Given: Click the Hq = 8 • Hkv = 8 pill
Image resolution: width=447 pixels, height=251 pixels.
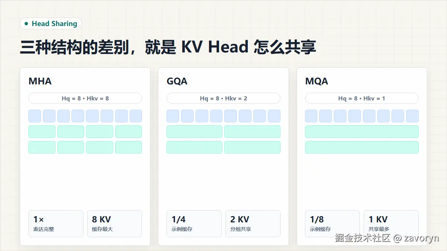Looking at the screenshot, I should [x=85, y=98].
